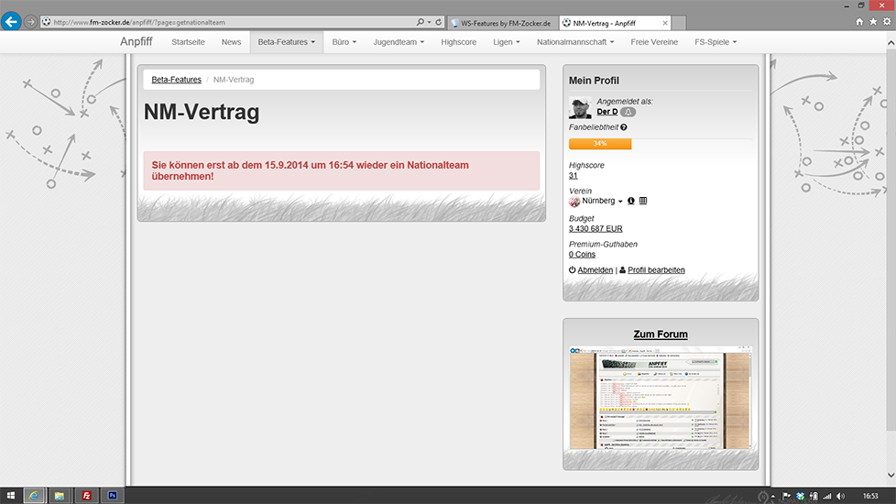The height and width of the screenshot is (504, 896).
Task: Go to Startseite in the navigation
Action: (x=188, y=42)
